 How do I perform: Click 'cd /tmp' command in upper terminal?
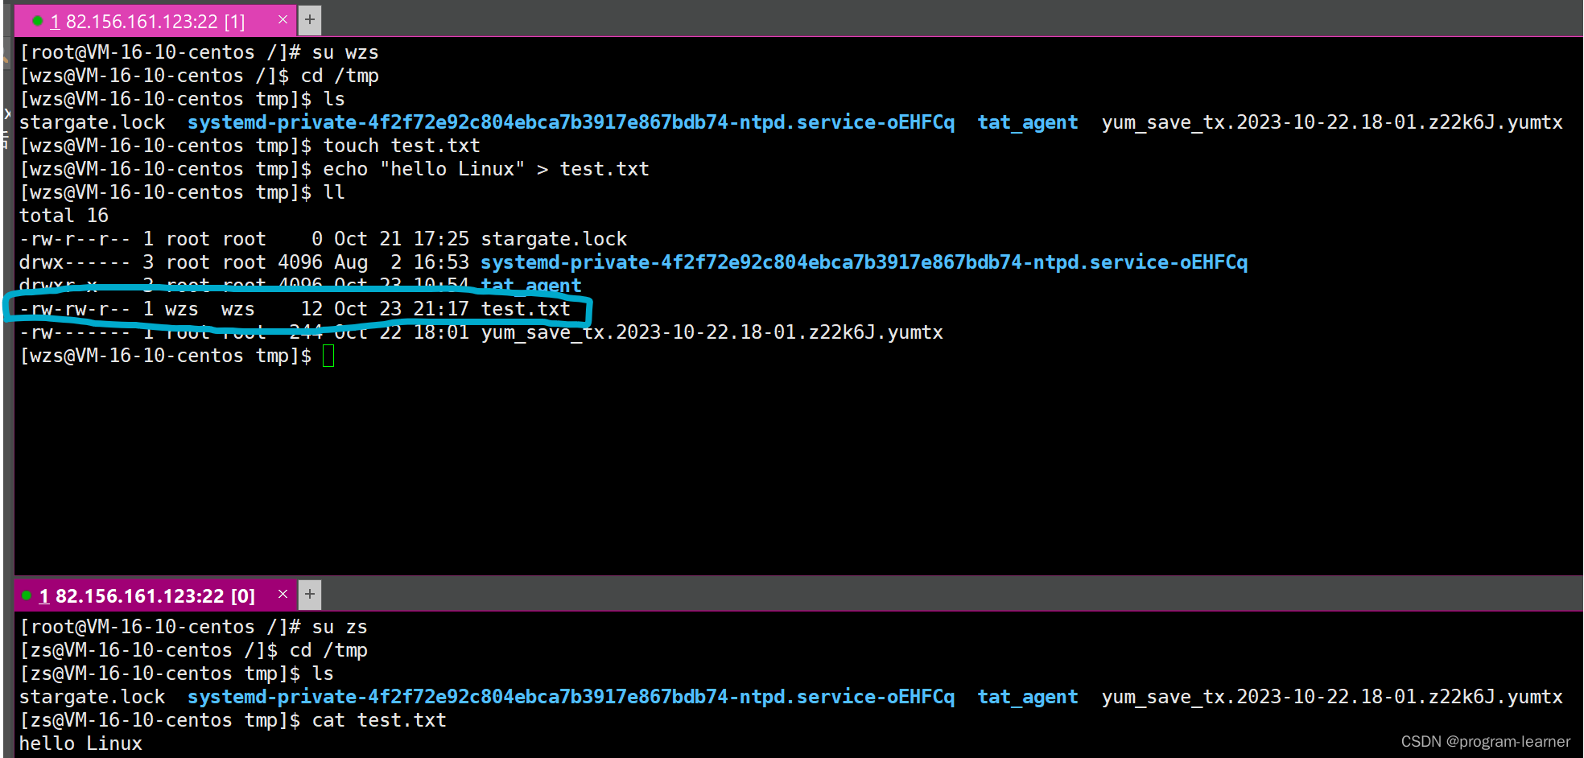pos(340,76)
